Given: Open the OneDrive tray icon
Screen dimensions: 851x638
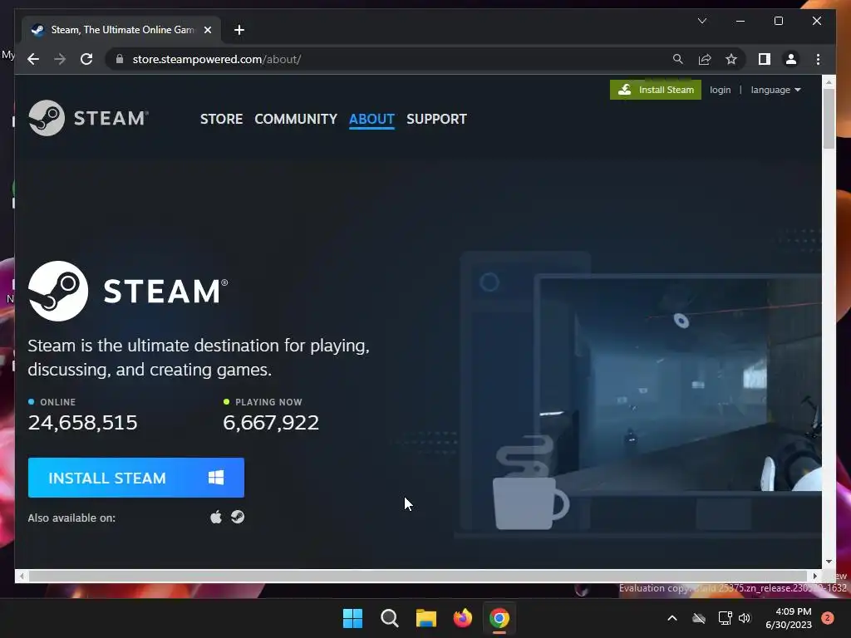Looking at the screenshot, I should (699, 618).
